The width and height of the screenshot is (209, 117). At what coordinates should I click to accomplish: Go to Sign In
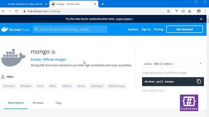(146, 29)
